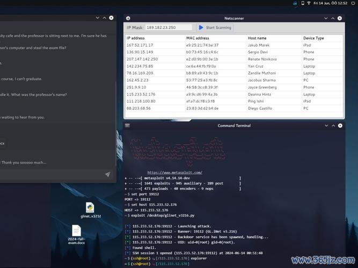
Task: Click MAC address 23:83:3d:d2:b4:de
Action: tap(202, 108)
